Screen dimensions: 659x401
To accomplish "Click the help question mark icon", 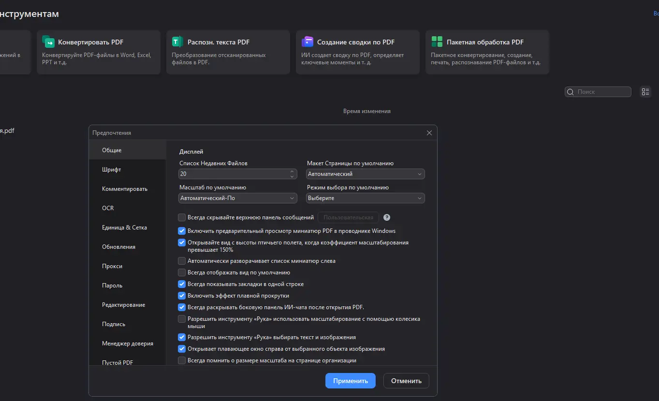I will 387,217.
